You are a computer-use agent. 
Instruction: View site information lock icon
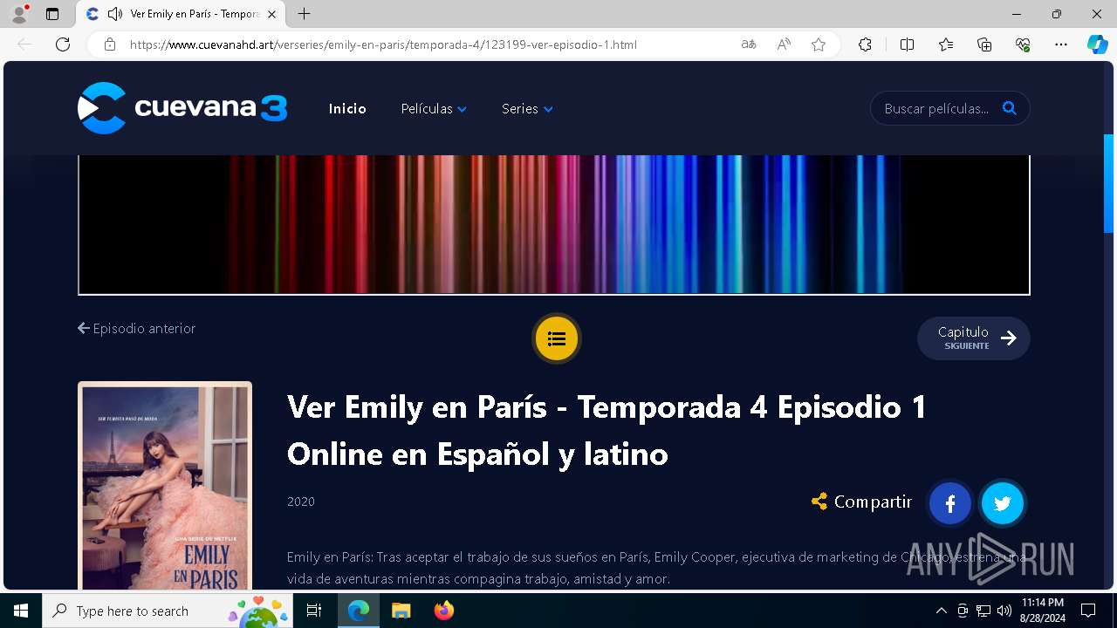pyautogui.click(x=110, y=44)
